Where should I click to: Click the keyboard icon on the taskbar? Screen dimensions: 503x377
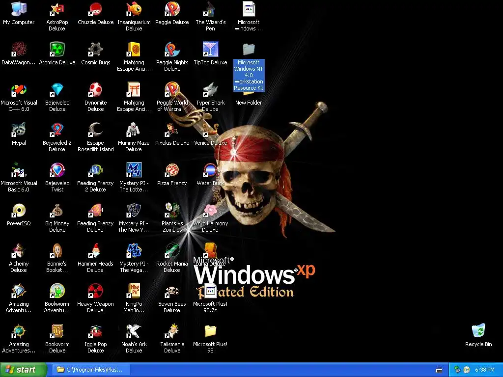439,370
